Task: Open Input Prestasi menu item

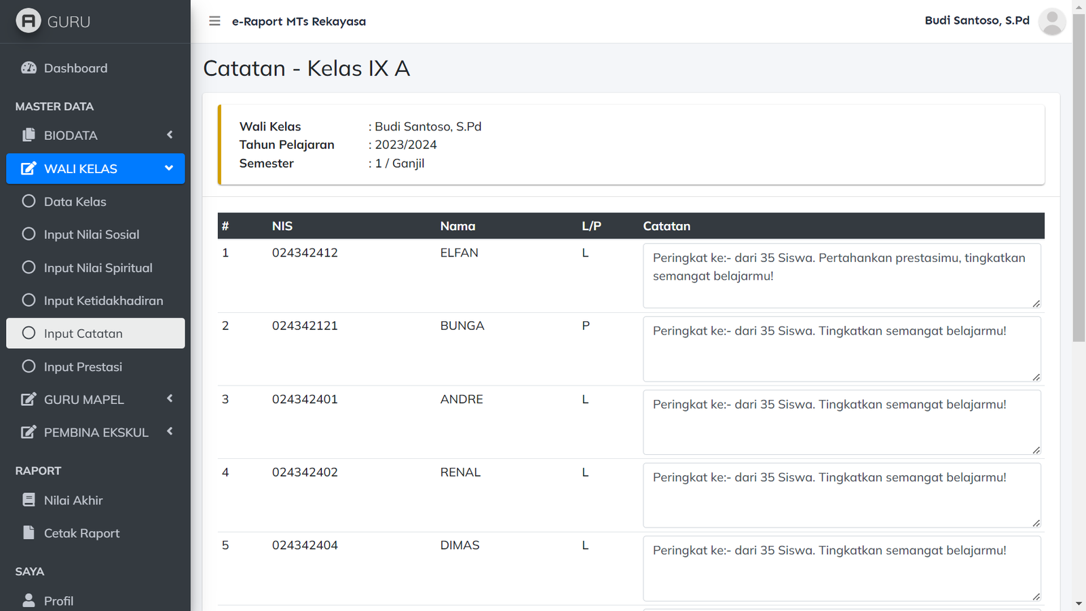Action: tap(83, 367)
